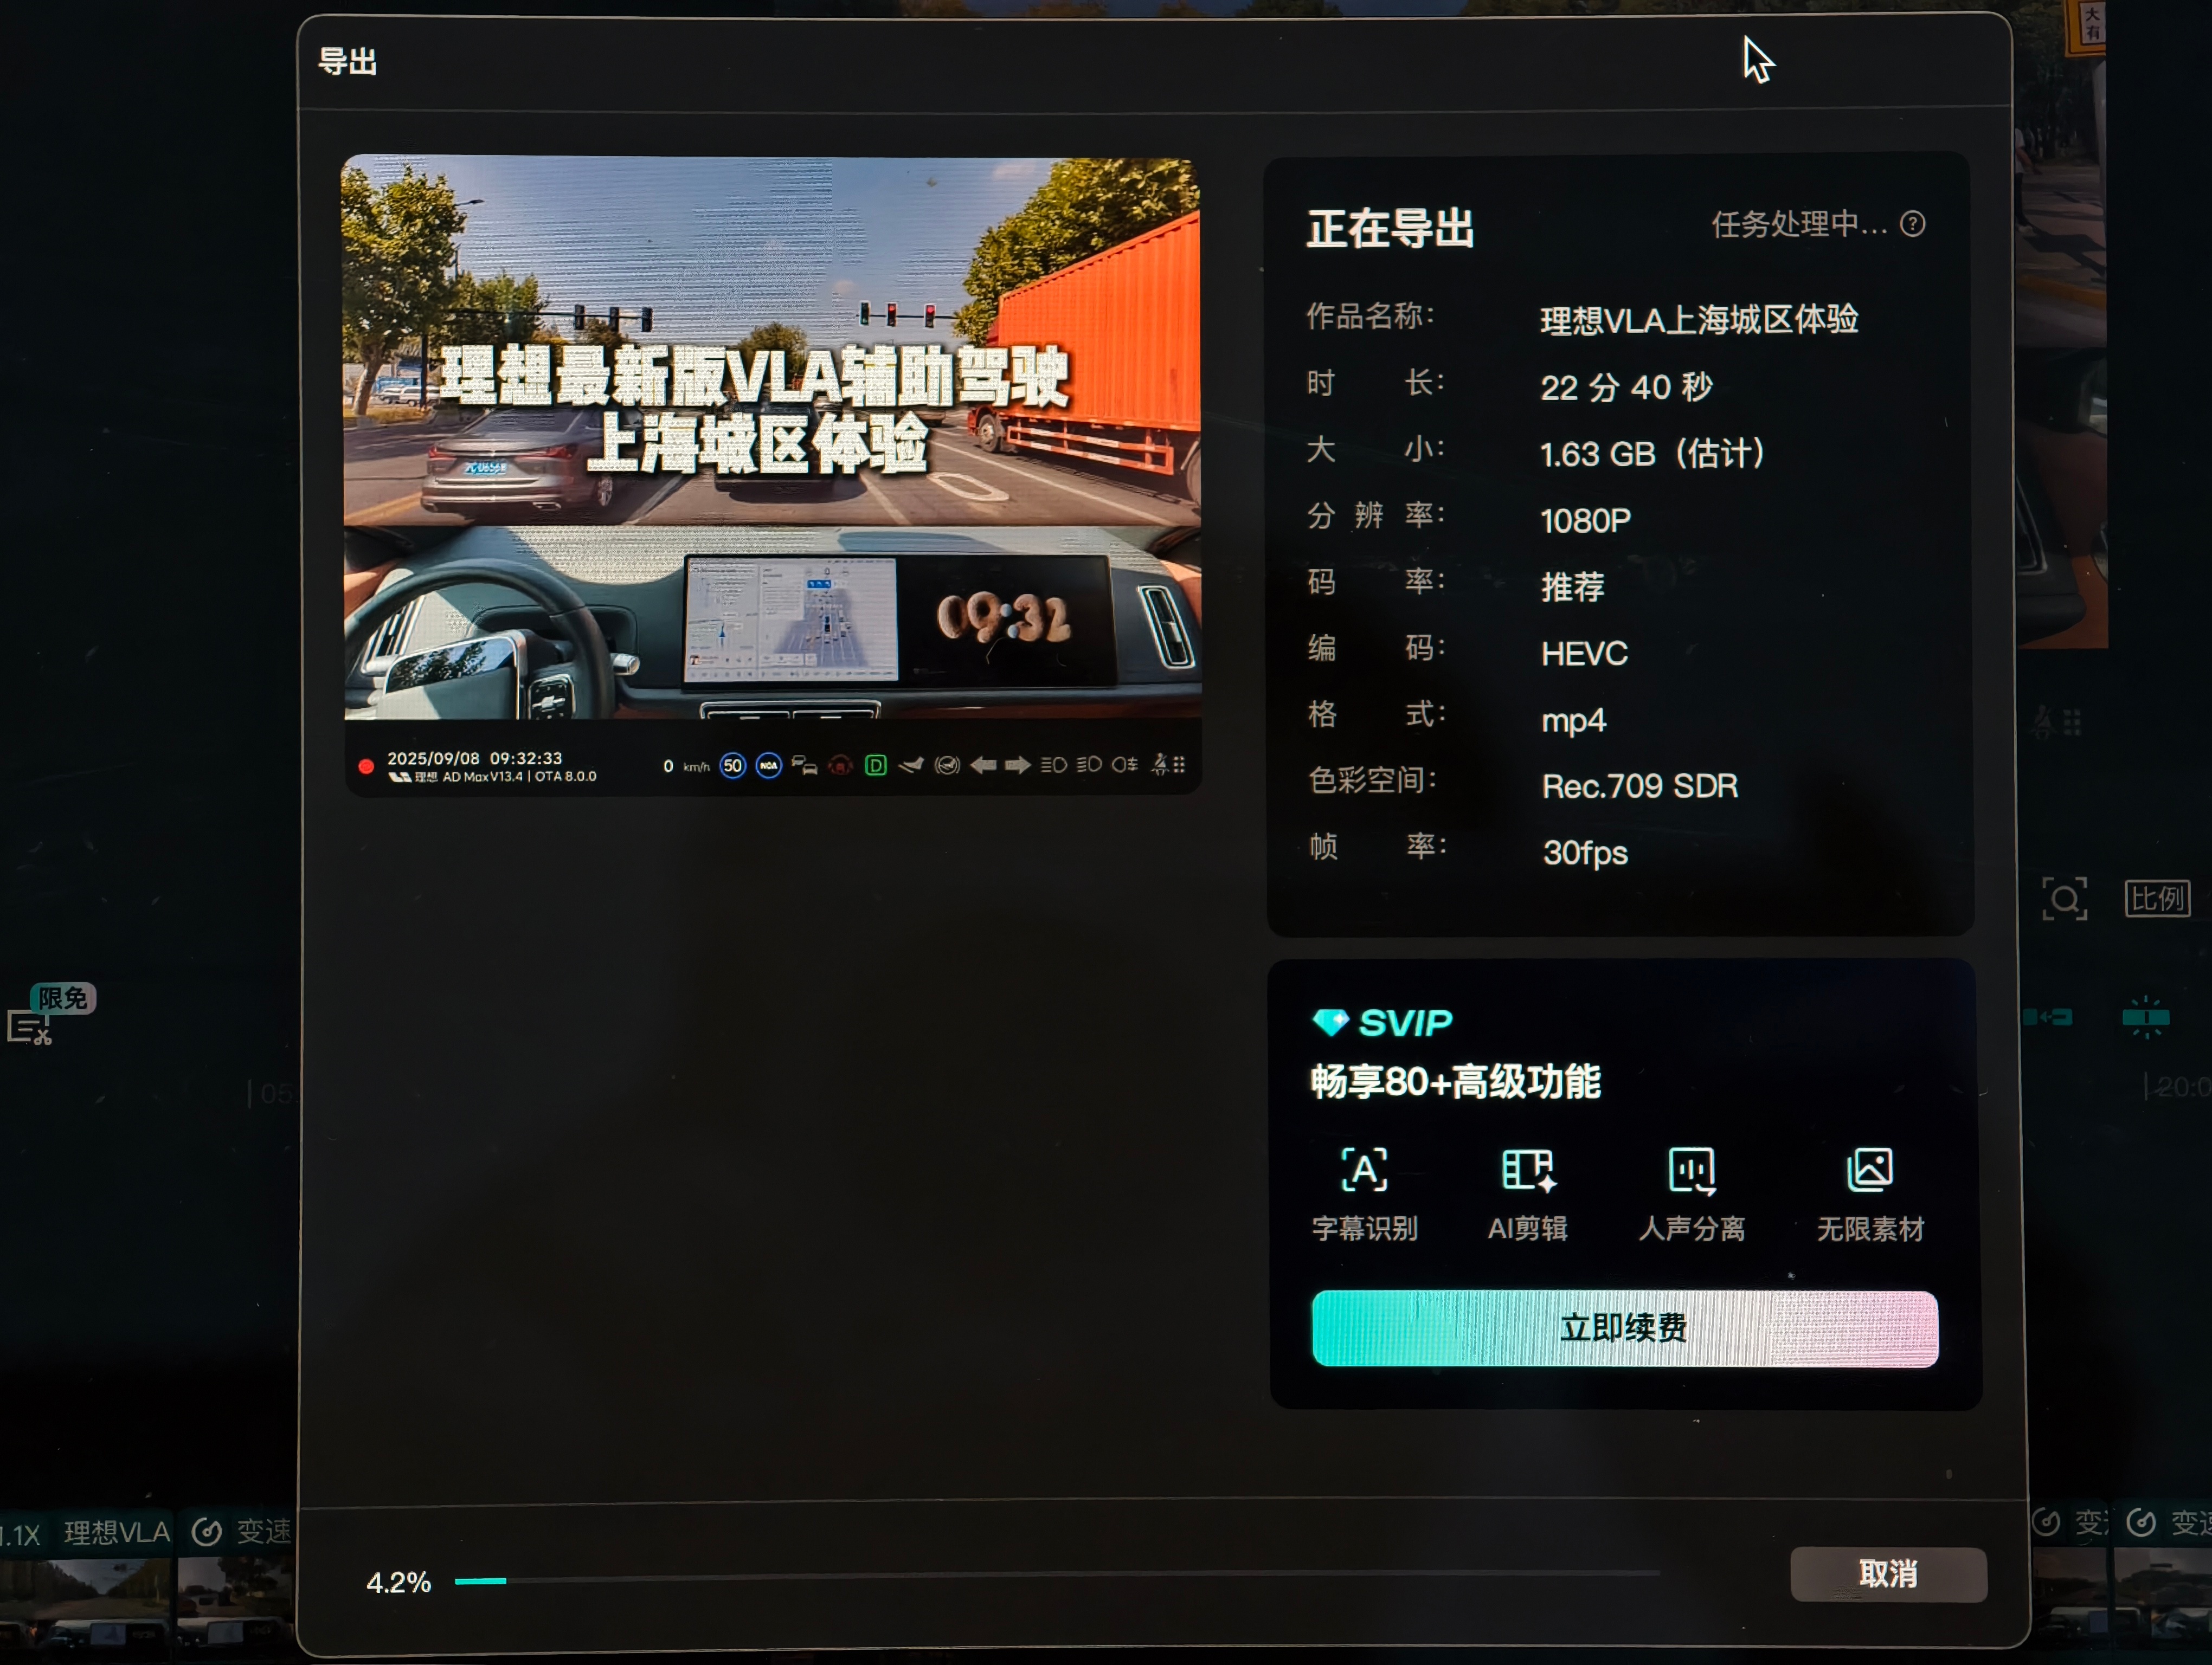Click the format value mp4

(x=1574, y=720)
